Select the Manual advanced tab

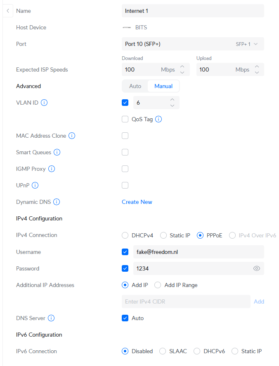click(163, 86)
